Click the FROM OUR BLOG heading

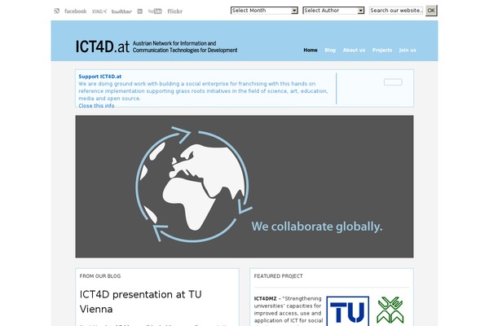tap(100, 276)
